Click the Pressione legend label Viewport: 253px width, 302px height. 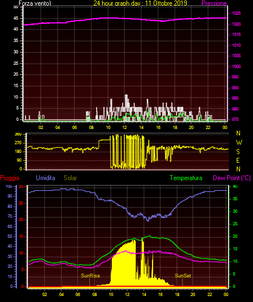[214, 3]
